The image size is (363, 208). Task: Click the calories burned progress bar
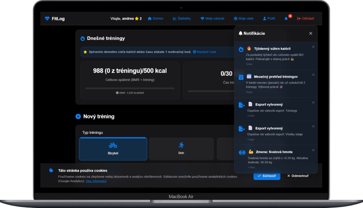(x=130, y=88)
